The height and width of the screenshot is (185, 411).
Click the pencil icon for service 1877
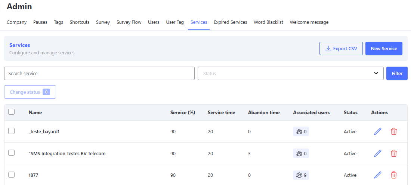378,175
